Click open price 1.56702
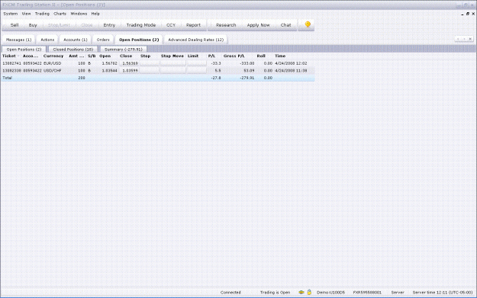 pos(109,63)
